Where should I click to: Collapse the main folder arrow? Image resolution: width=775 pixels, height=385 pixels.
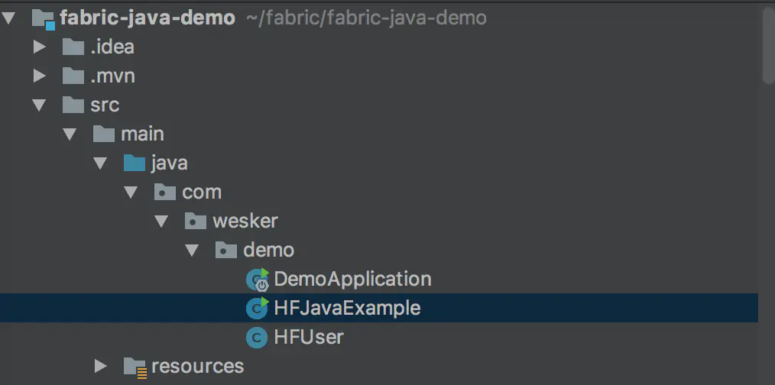coord(70,134)
